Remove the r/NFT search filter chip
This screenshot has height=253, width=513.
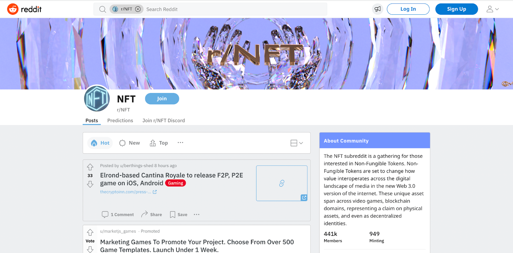[x=138, y=9]
